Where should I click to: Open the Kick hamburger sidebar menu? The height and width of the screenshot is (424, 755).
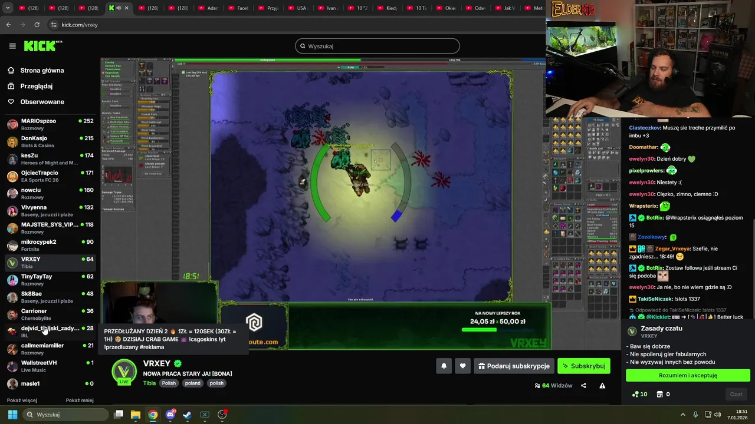[x=12, y=46]
